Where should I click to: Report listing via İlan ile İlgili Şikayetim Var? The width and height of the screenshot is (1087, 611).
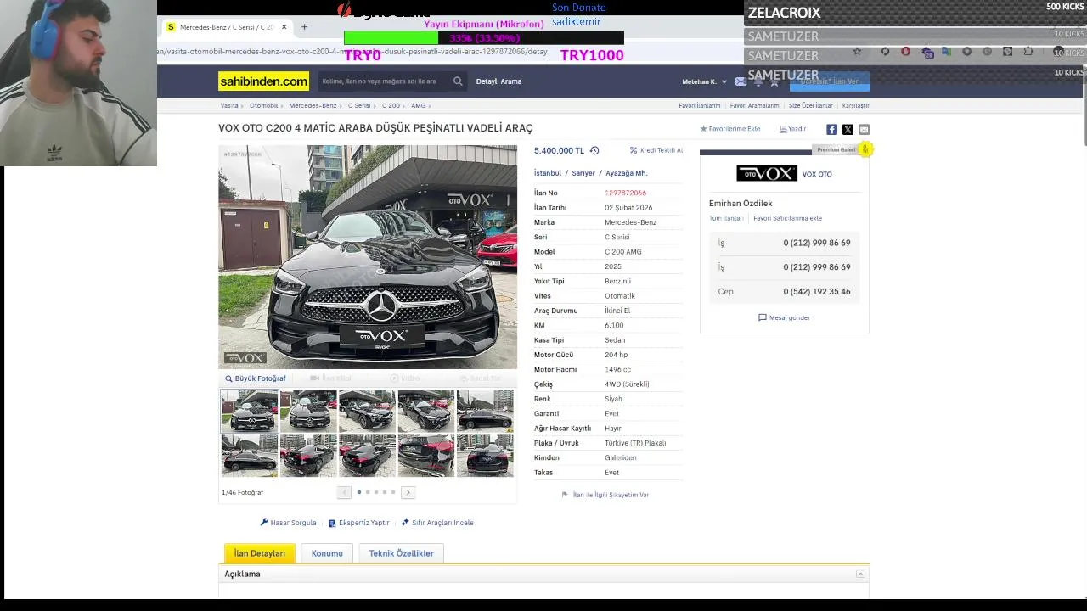tap(605, 495)
